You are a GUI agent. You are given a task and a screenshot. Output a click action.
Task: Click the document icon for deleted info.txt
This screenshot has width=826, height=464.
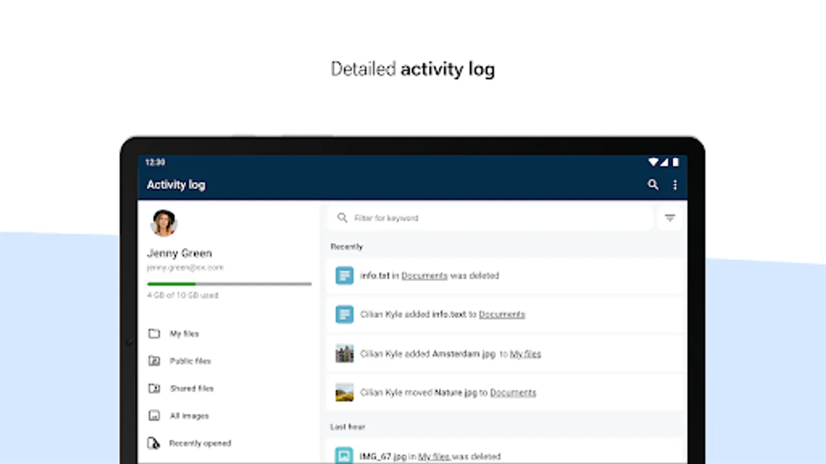coord(344,275)
